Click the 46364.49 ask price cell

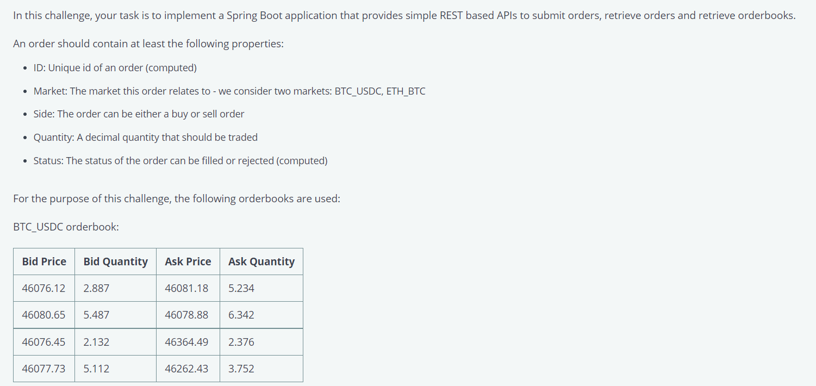[x=188, y=342]
